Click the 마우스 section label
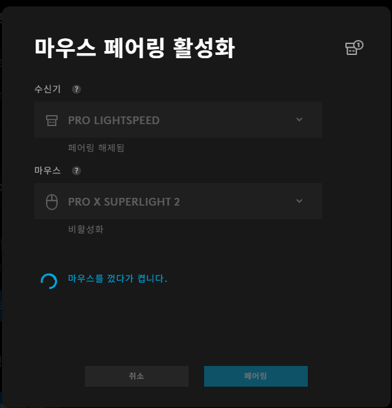The width and height of the screenshot is (392, 408). click(x=47, y=171)
